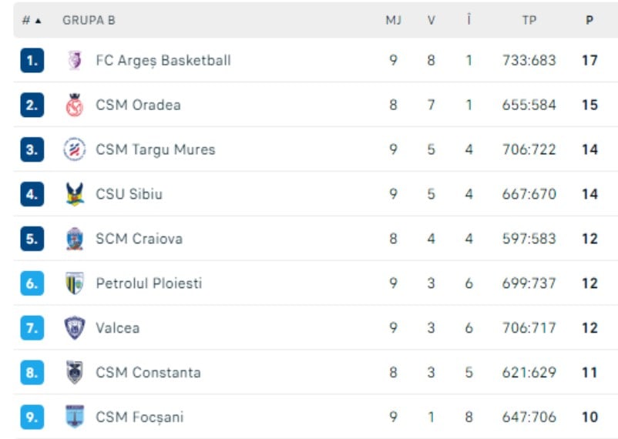Open the FC Argeș Basketball team link
This screenshot has width=618, height=439.
[163, 60]
